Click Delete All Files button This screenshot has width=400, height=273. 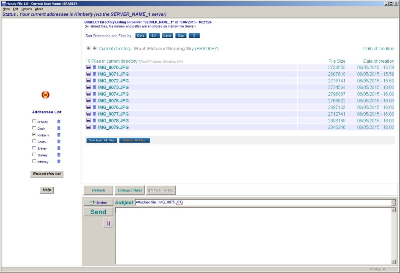pos(134,140)
